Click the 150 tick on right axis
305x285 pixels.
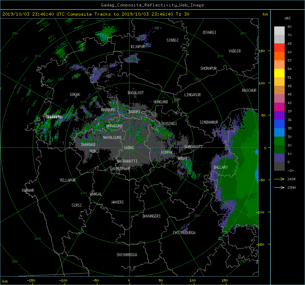pyautogui.click(x=262, y=51)
